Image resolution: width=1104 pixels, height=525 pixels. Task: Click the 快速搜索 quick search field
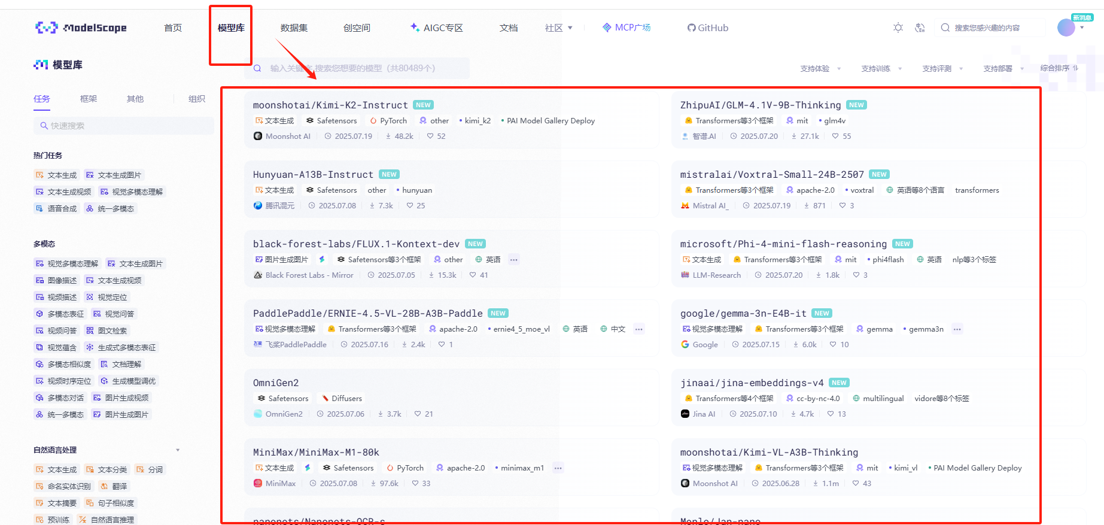[x=124, y=126]
